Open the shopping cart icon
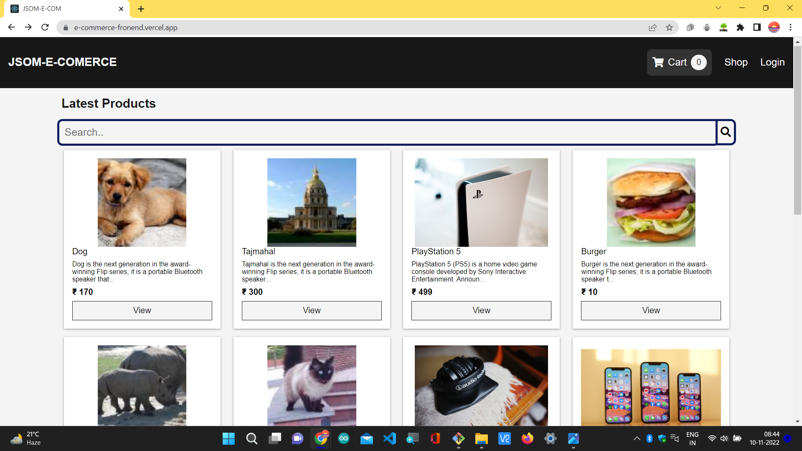Image resolution: width=802 pixels, height=451 pixels. 658,62
